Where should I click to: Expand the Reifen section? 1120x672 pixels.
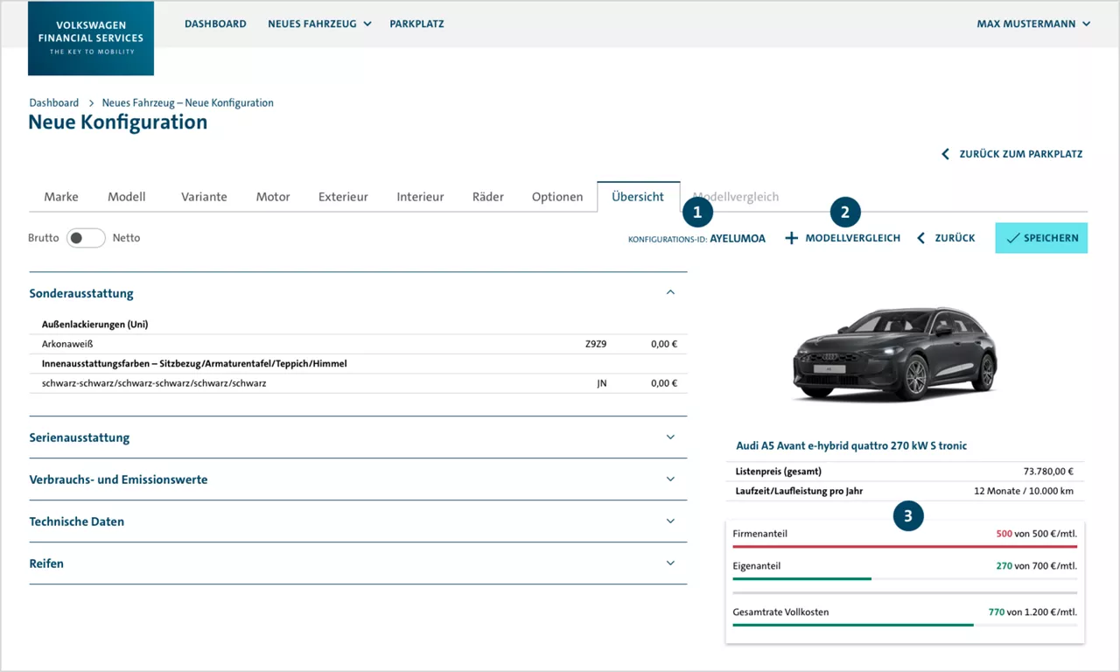(x=670, y=563)
